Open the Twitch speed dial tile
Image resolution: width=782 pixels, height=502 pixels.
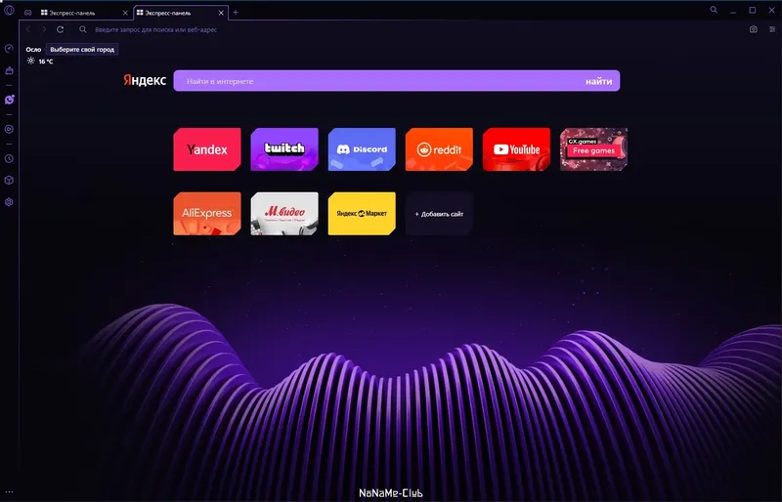(x=284, y=149)
